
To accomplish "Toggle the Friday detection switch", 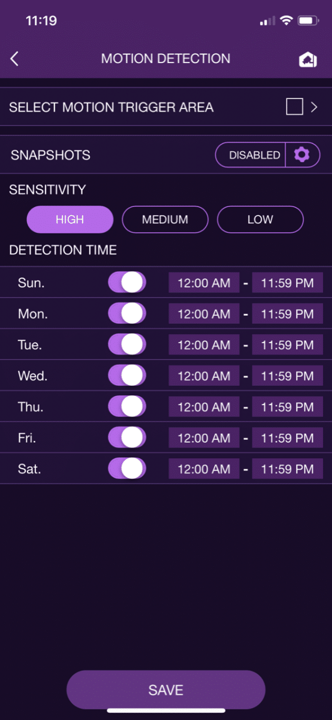I will click(x=127, y=437).
